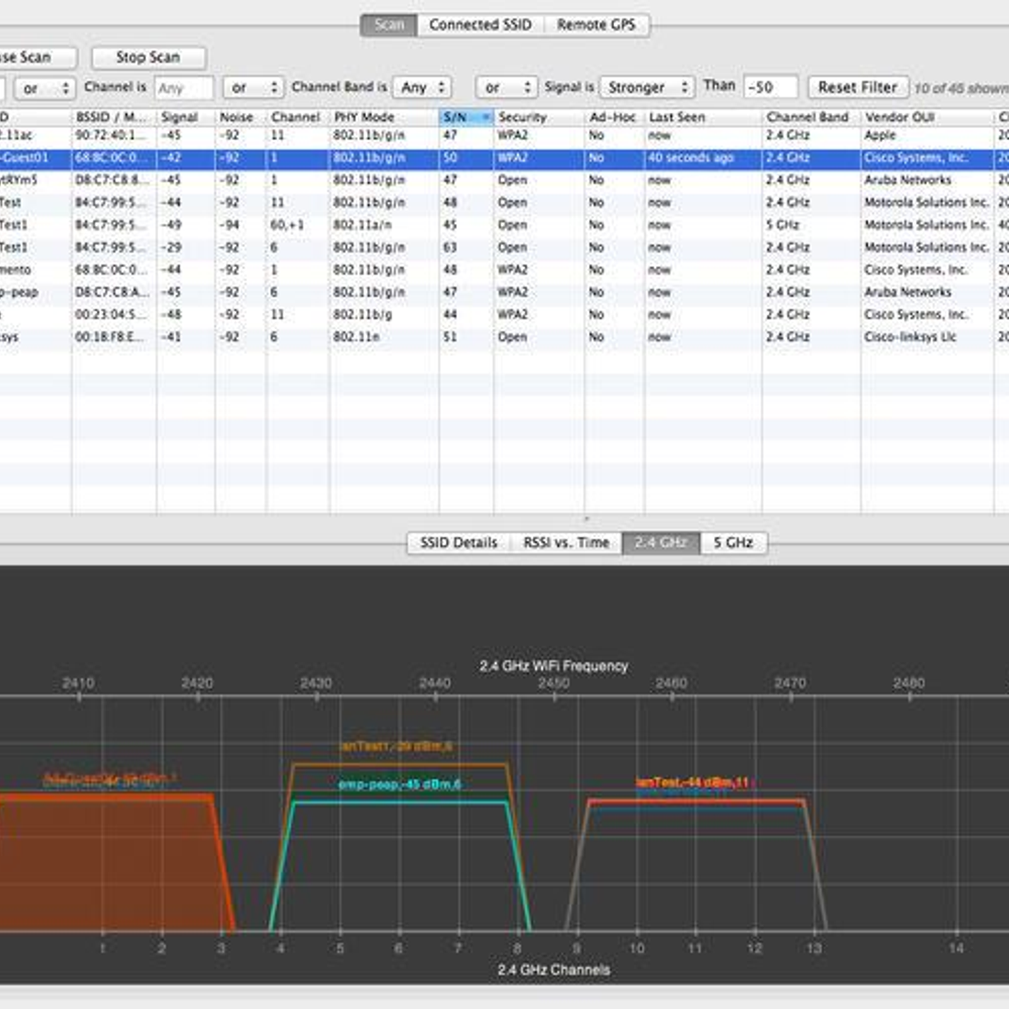Open the Connected SSID tab
The image size is (1009, 1009).
click(481, 25)
